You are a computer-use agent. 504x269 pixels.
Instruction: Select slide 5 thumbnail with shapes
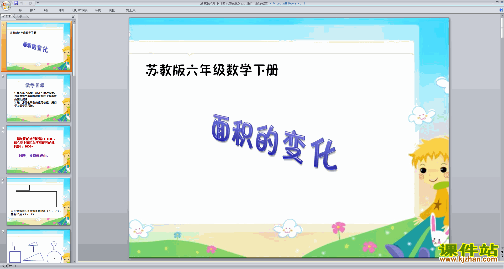click(38, 246)
